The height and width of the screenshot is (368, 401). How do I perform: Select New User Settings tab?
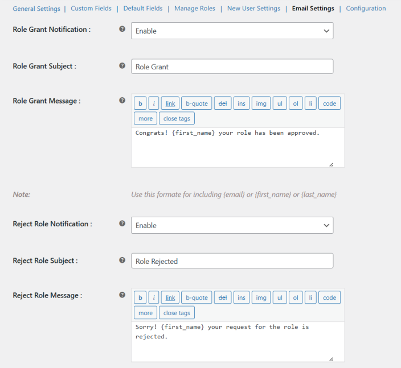pyautogui.click(x=253, y=9)
